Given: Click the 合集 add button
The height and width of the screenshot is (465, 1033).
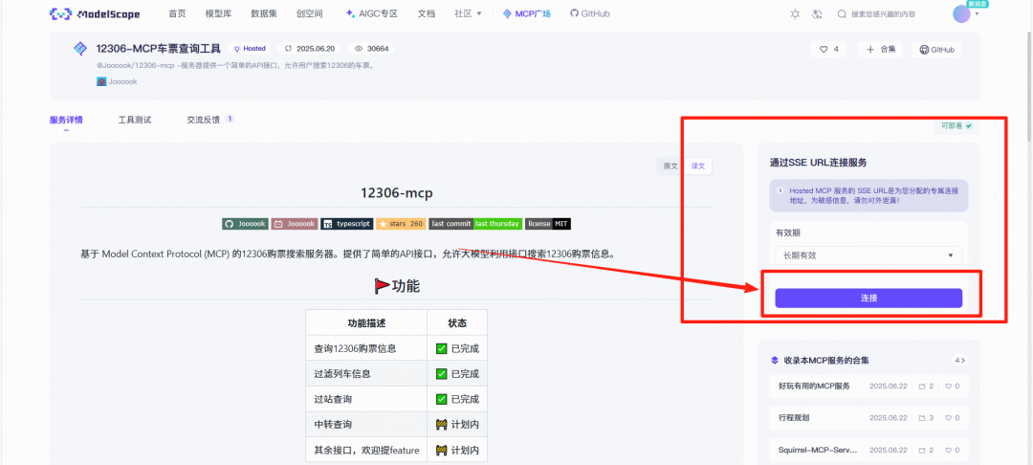Looking at the screenshot, I should point(881,50).
